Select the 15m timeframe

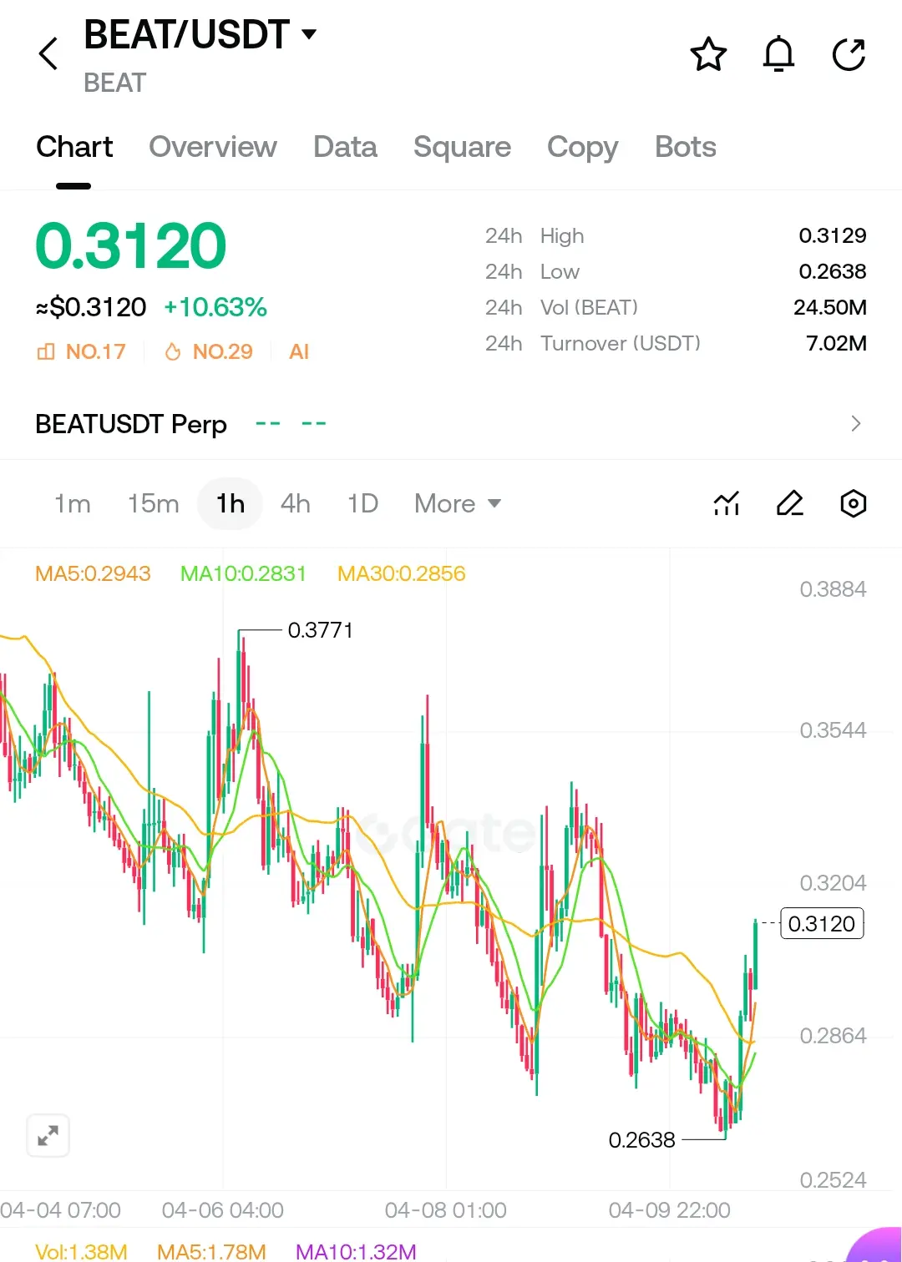click(x=154, y=503)
